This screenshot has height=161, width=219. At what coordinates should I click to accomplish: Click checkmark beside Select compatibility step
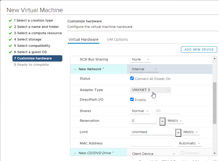point(10,46)
